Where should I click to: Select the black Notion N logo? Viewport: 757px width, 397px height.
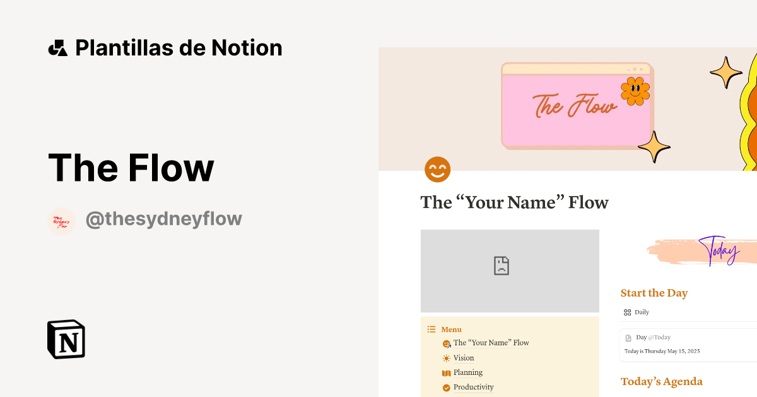click(66, 339)
